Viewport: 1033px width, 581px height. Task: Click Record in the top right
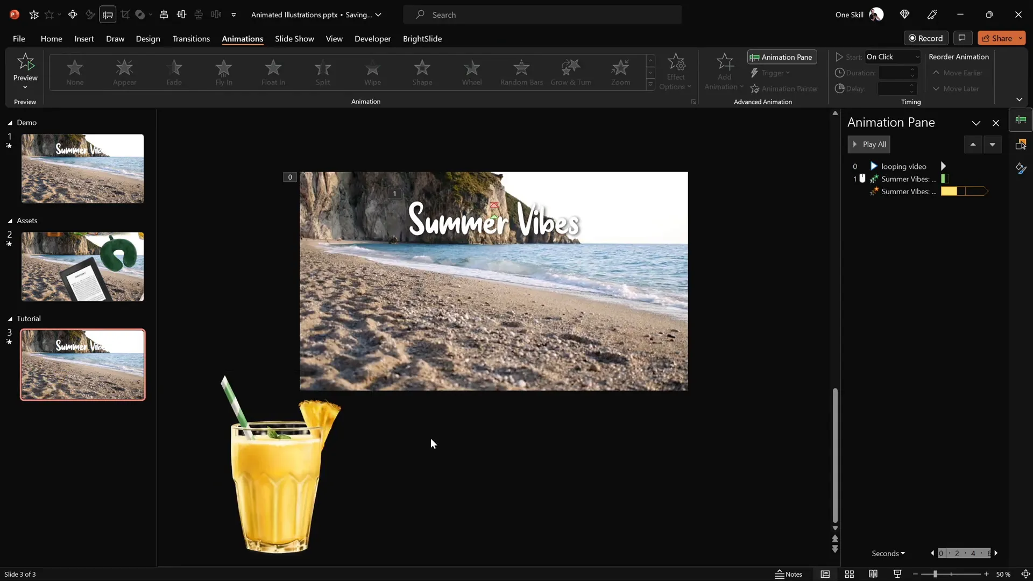926,38
